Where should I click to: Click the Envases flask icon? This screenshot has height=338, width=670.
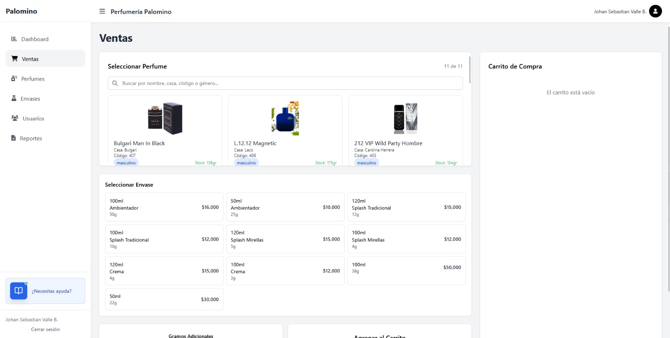coord(14,98)
